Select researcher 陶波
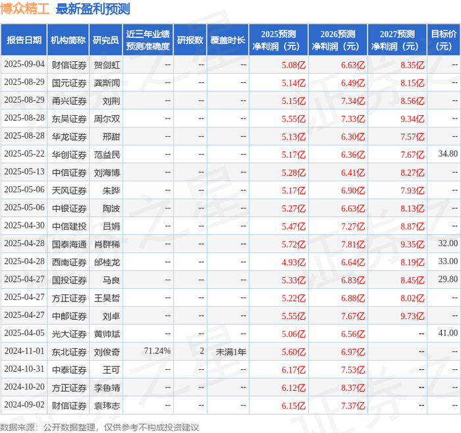 pos(111,209)
